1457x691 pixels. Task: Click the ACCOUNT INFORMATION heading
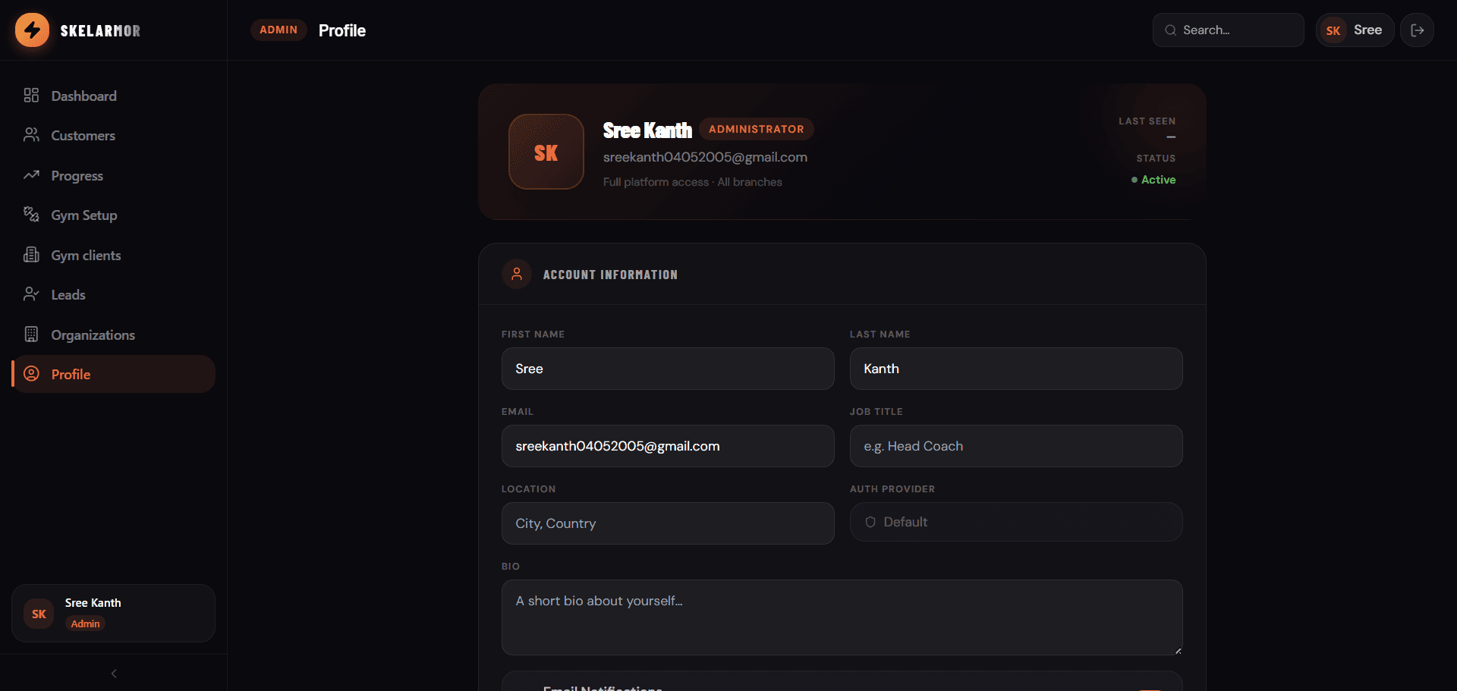pos(610,275)
